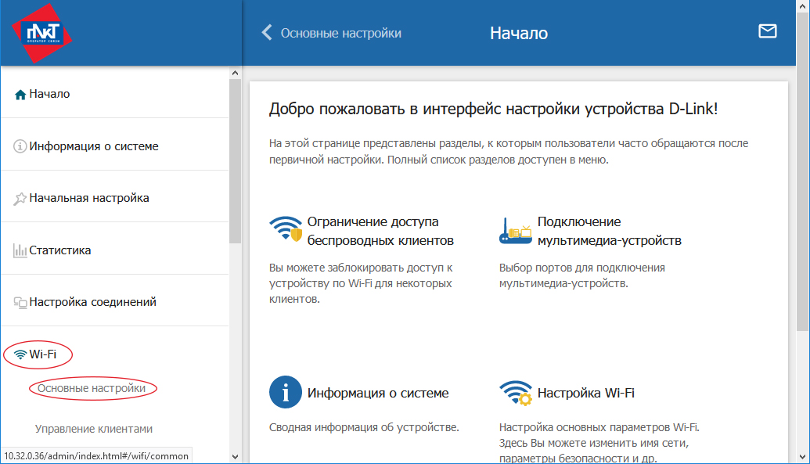Open Настройка соединений in the sidebar
810x464 pixels.
click(92, 302)
